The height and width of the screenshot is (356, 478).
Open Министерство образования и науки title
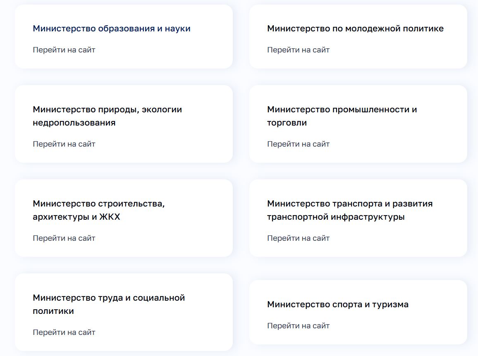[x=112, y=28]
